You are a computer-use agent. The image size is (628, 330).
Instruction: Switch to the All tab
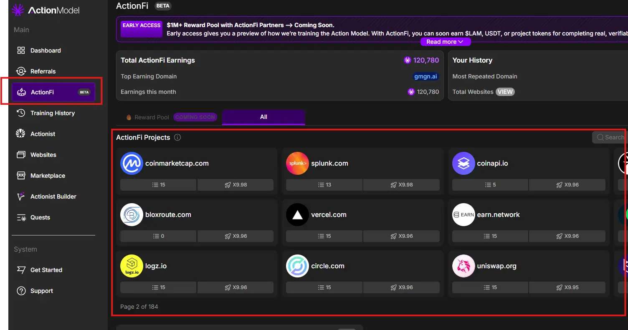point(263,117)
